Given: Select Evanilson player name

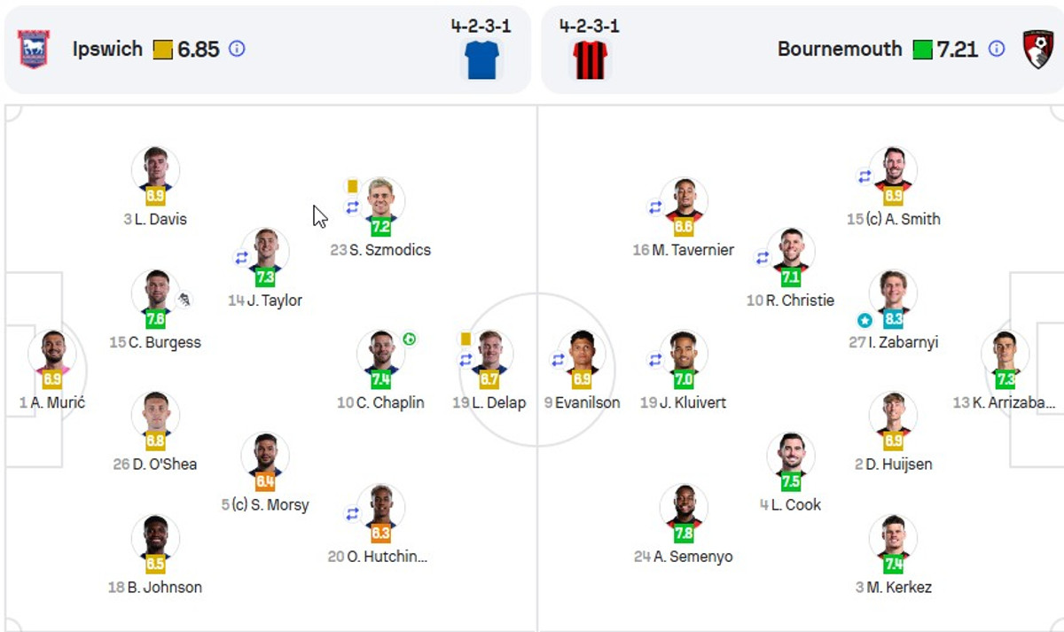Looking at the screenshot, I should coord(587,402).
